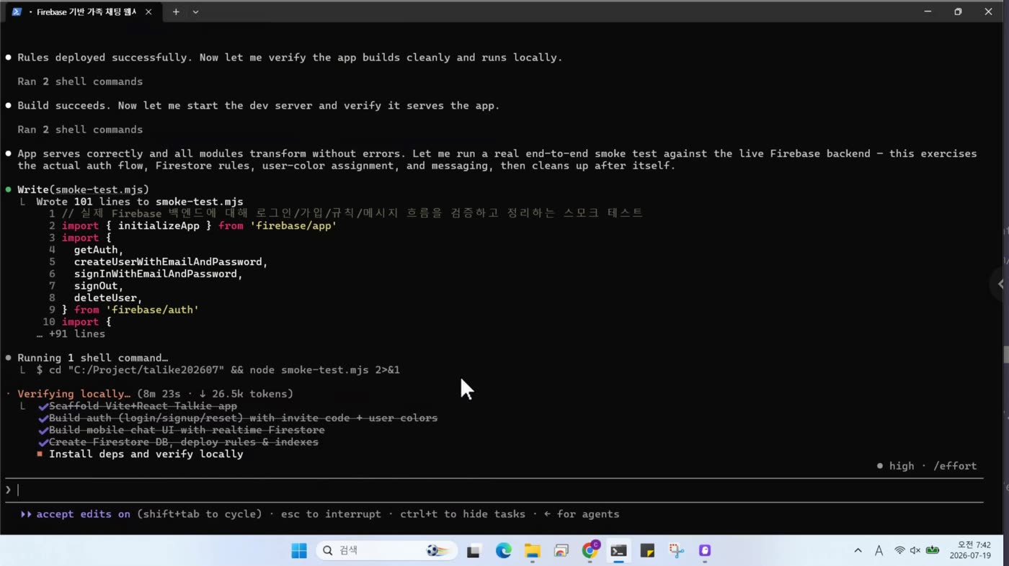Expand hidden system tray icons chevron
1009x566 pixels.
pos(858,550)
